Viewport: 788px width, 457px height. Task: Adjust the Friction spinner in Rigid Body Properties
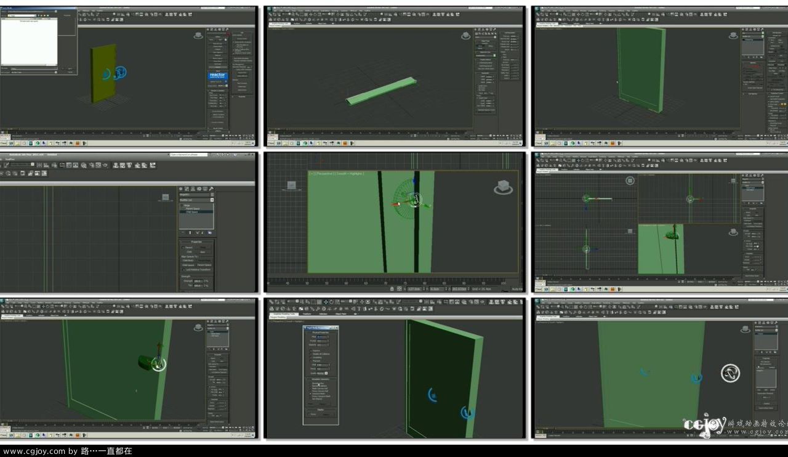pos(329,341)
